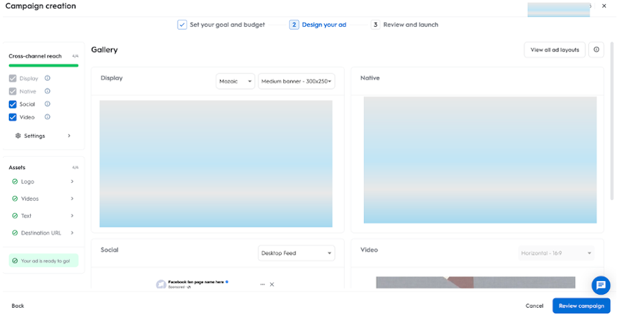Click the green checkmark beside Destination URL

[x=15, y=233]
